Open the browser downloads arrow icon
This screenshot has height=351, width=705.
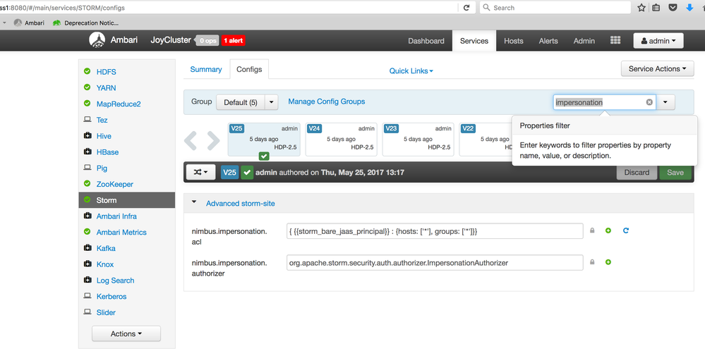pyautogui.click(x=689, y=8)
